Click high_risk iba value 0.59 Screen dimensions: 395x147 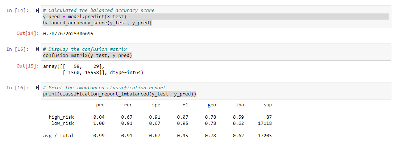238,117
